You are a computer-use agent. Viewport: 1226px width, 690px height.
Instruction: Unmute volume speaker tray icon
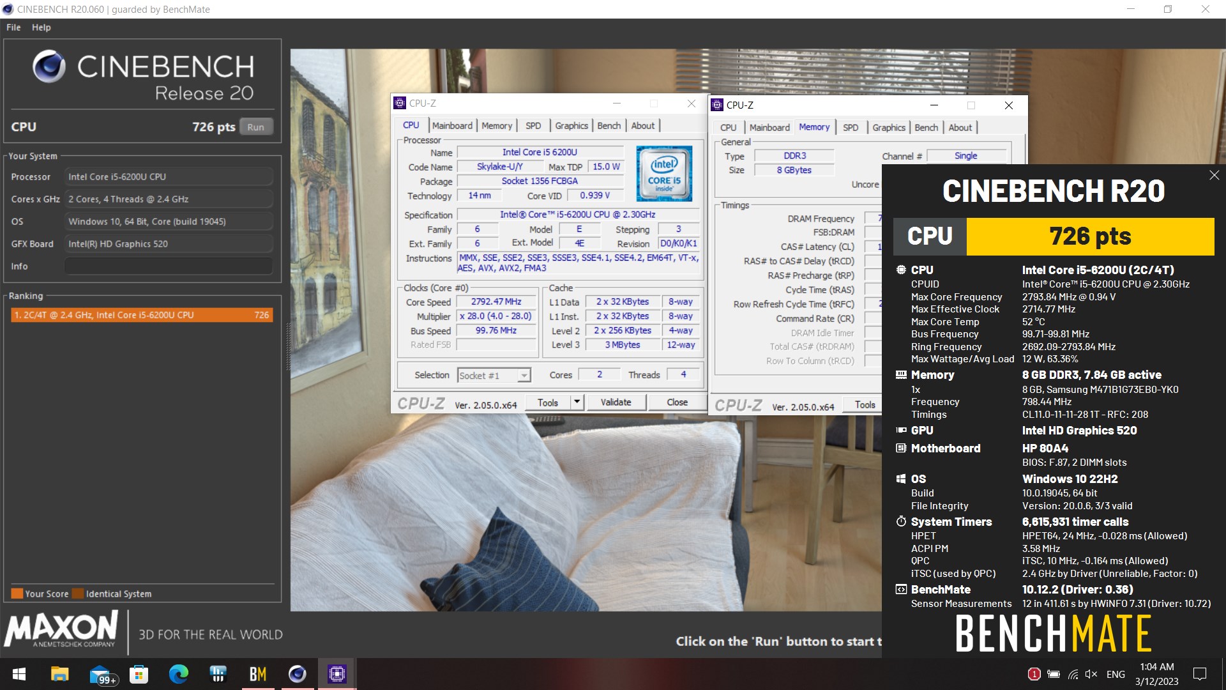pyautogui.click(x=1091, y=674)
